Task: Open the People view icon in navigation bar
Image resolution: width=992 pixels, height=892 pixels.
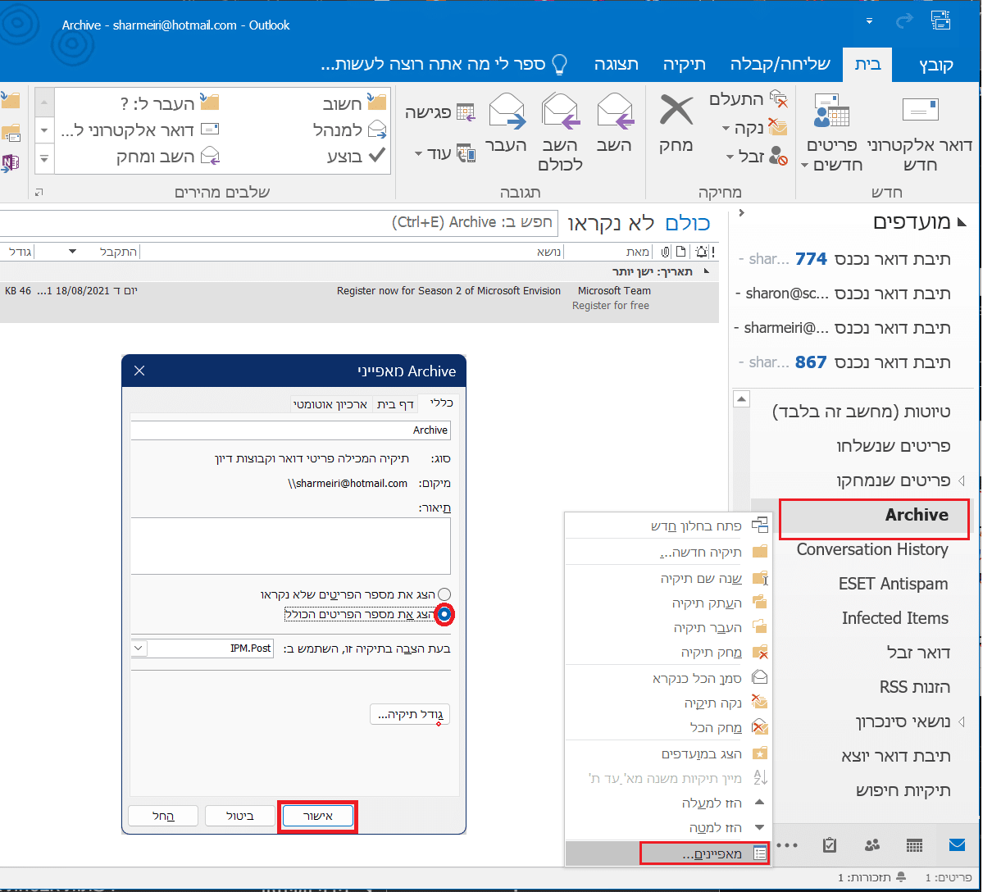Action: (871, 845)
